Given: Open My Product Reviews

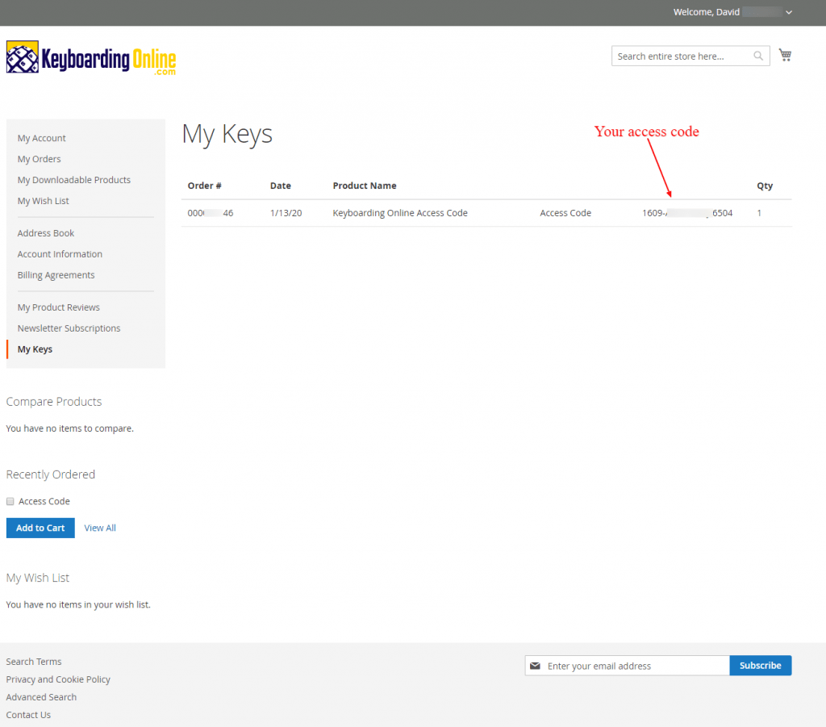Looking at the screenshot, I should tap(58, 307).
